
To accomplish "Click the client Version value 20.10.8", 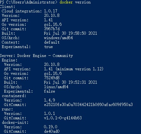I will 52,16.
